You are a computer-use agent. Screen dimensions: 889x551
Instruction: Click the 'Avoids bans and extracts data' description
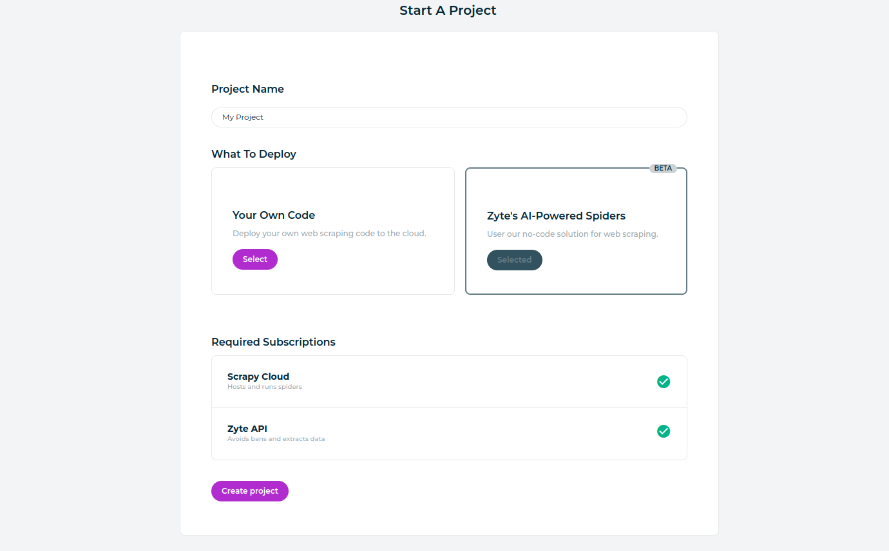click(x=276, y=439)
